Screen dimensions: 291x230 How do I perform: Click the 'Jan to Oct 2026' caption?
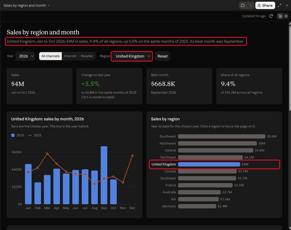[x=23, y=93]
